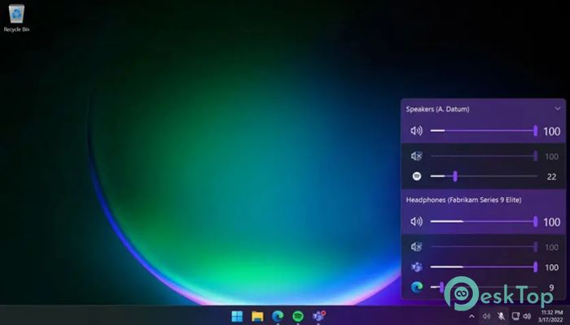Open the clock and date flyout
570x325 pixels.
550,316
